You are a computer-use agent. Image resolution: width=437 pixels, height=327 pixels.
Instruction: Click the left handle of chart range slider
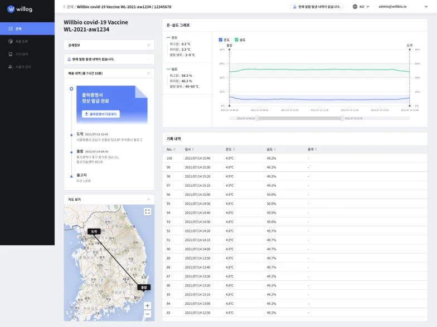point(257,118)
